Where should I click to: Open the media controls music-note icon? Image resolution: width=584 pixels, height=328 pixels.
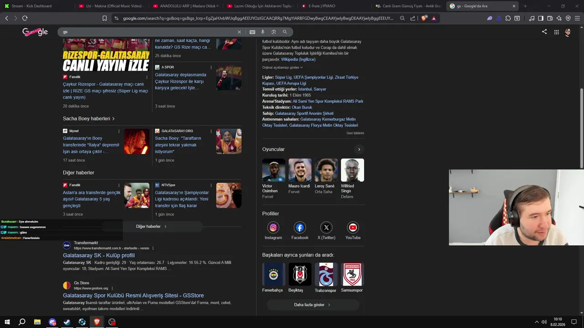click(x=532, y=18)
